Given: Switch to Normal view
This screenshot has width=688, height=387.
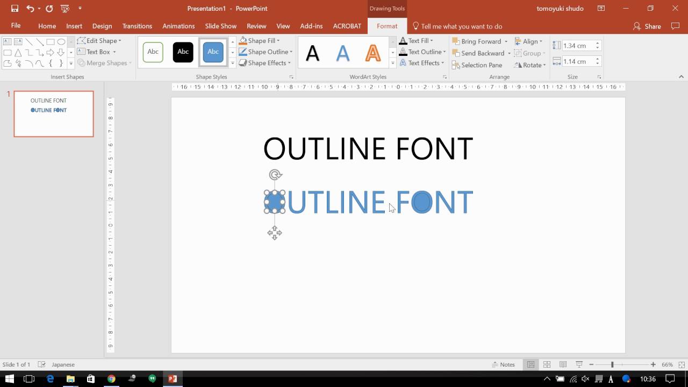Looking at the screenshot, I should pyautogui.click(x=531, y=364).
